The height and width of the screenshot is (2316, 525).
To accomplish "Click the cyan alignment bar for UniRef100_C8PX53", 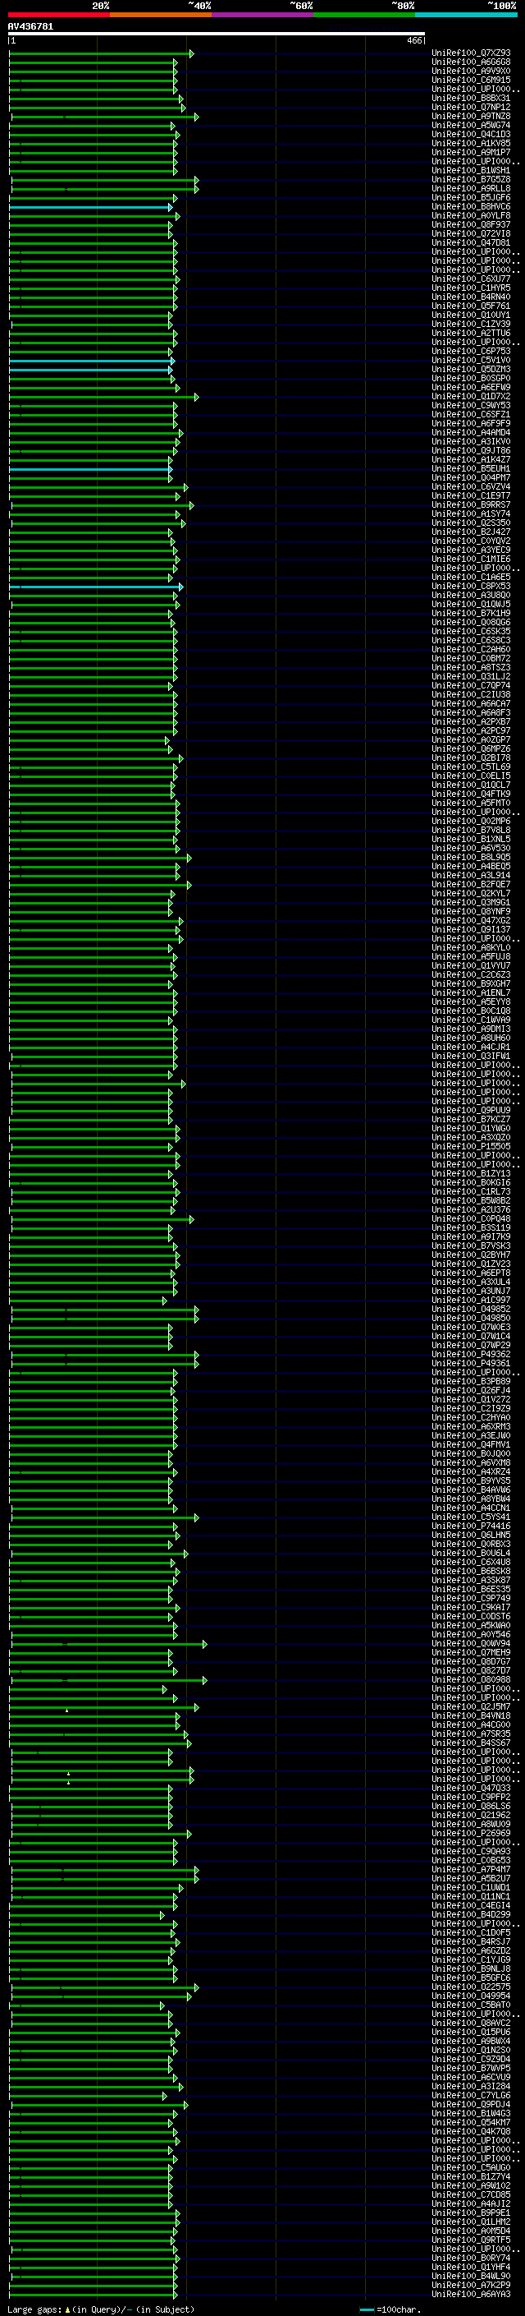I will 96,587.
